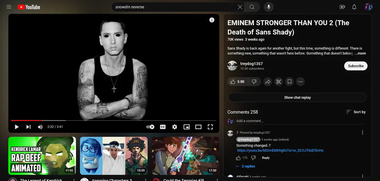Share the video
This screenshot has width=380, height=181.
268,82
